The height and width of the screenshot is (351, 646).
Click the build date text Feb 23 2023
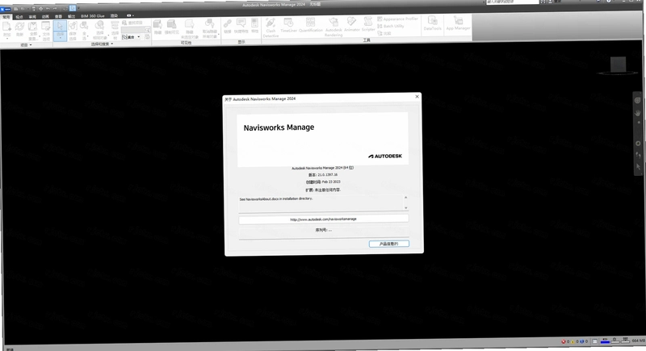(331, 182)
